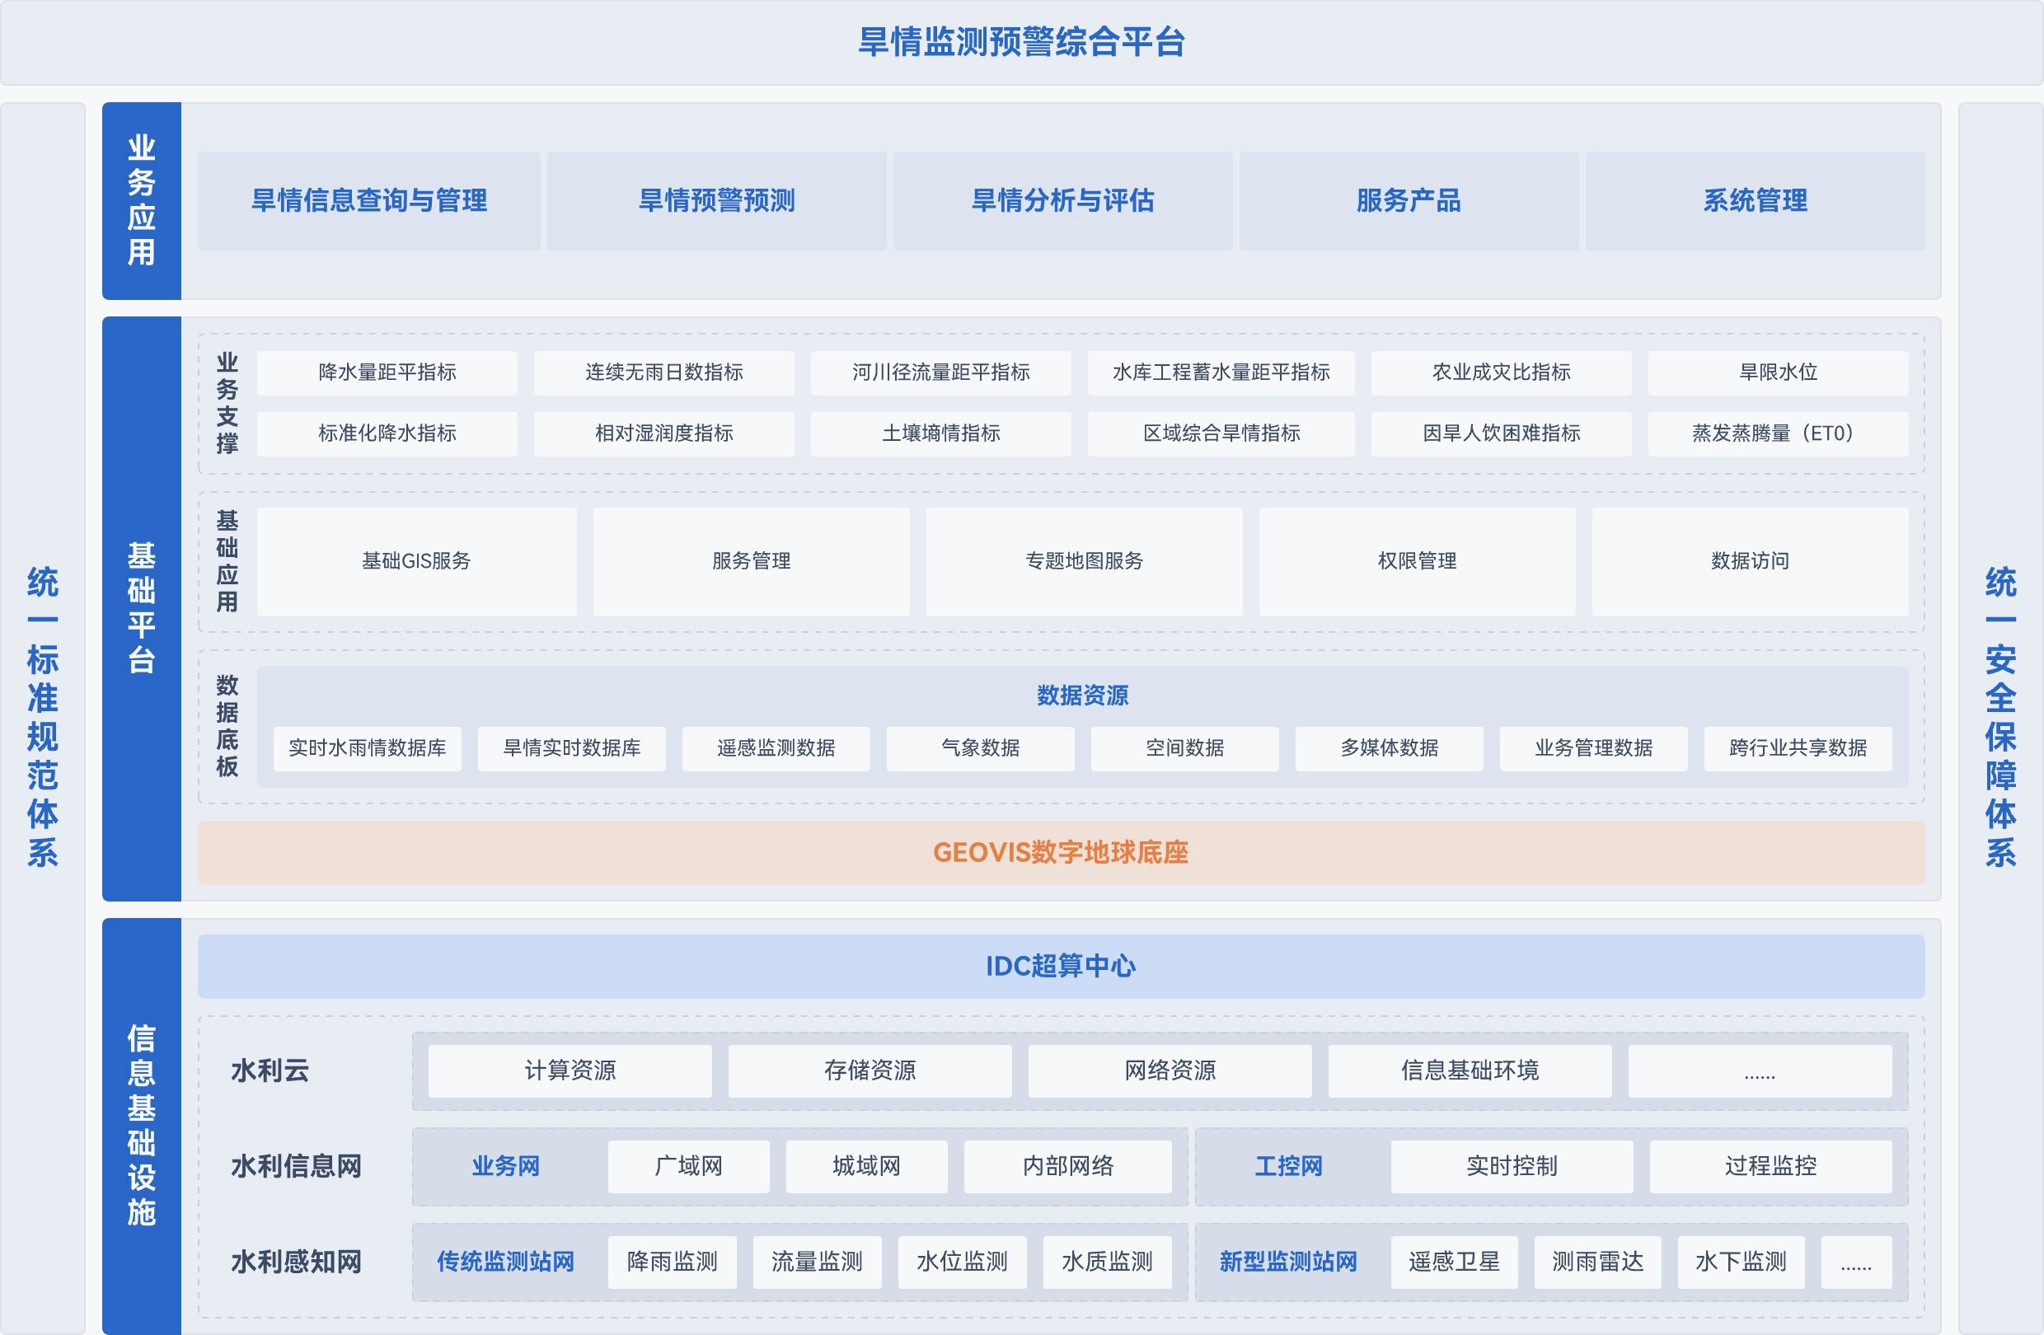The width and height of the screenshot is (2044, 1335).
Task: Click the 气象数据 box
Action: (x=981, y=748)
